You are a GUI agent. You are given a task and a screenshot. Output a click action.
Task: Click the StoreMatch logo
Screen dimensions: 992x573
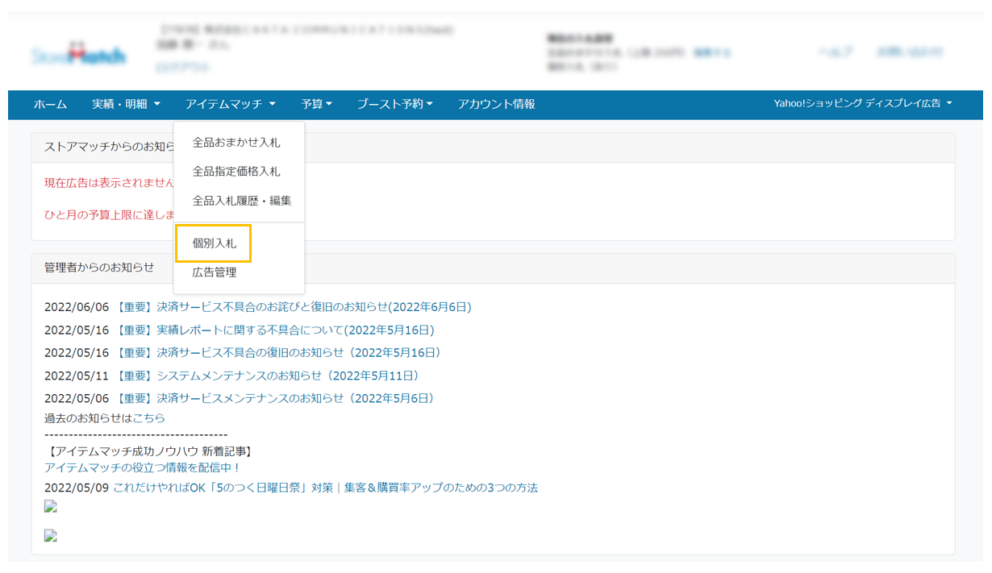(x=78, y=54)
